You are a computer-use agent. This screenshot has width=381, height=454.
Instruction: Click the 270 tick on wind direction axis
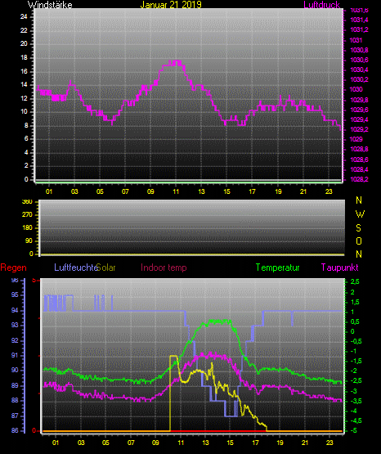click(x=27, y=215)
